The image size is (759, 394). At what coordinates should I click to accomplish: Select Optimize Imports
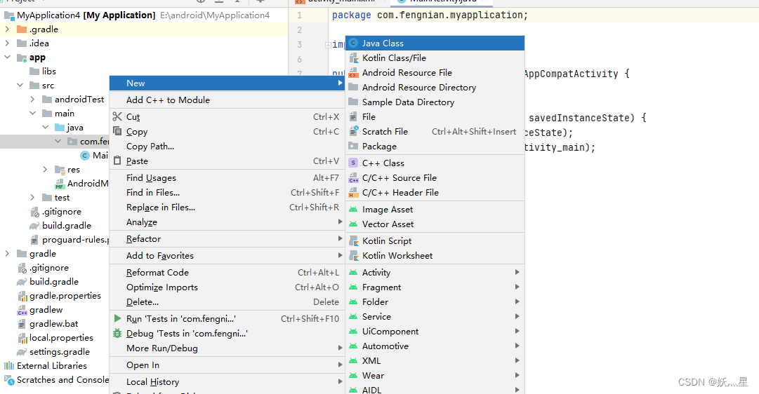coord(227,287)
